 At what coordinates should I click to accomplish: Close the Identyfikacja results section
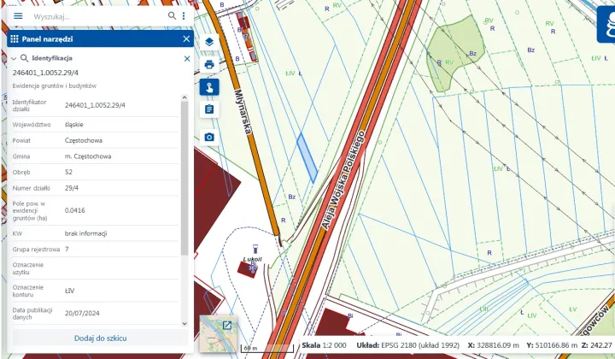(186, 58)
